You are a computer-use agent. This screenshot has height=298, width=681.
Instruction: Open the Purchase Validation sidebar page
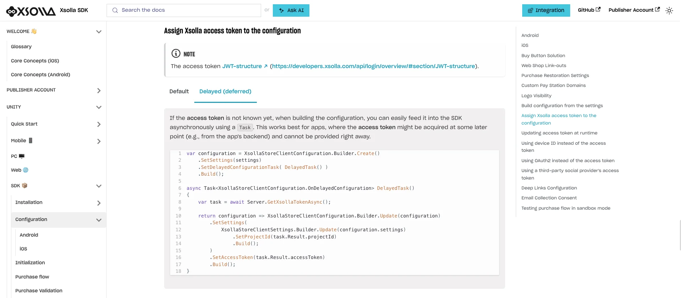click(x=39, y=291)
